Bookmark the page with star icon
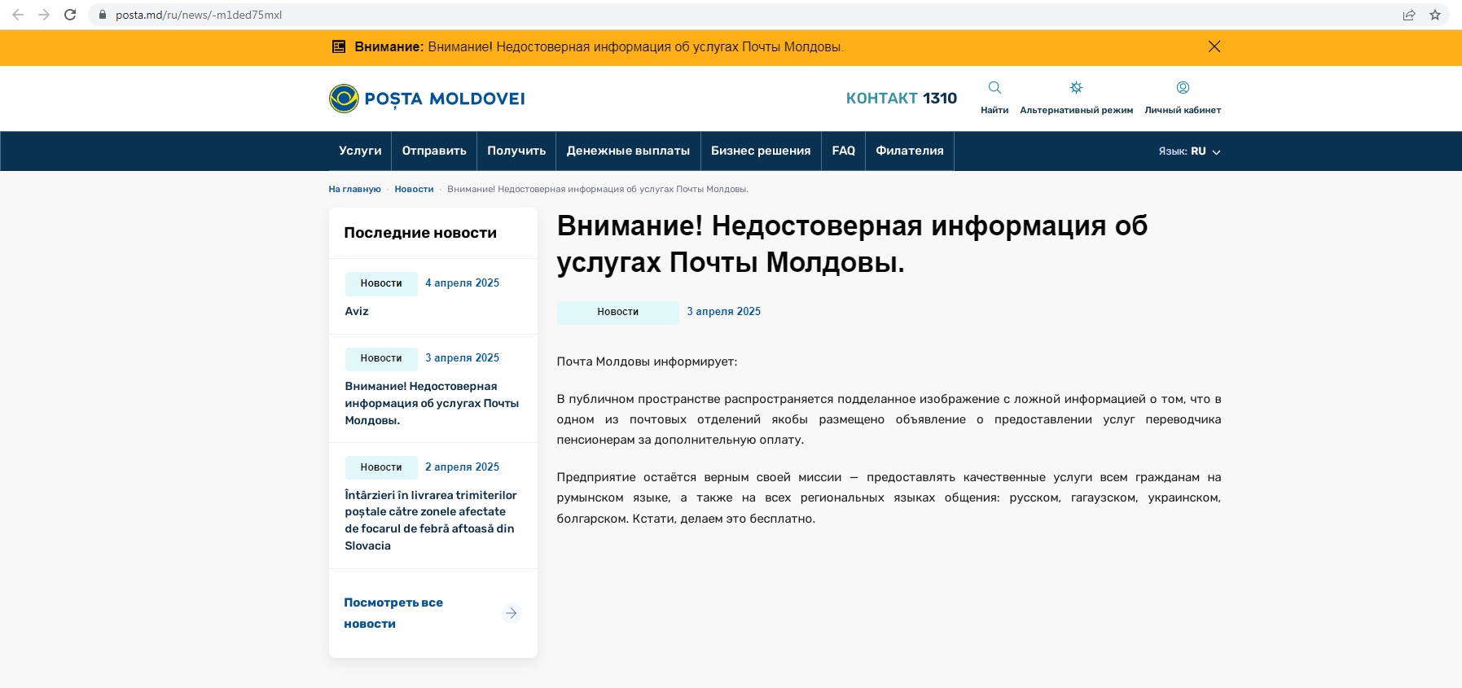 coord(1435,15)
